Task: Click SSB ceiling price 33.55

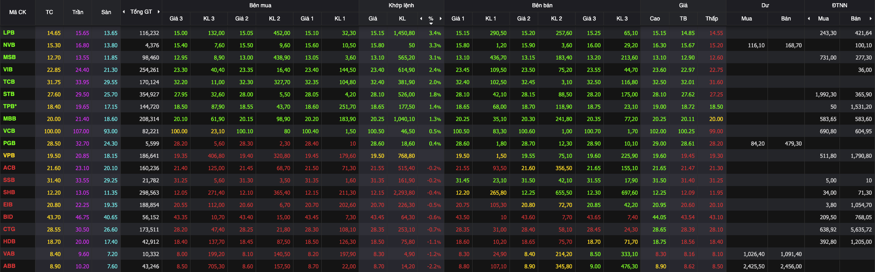Action: (82, 181)
